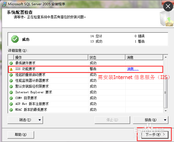The height and width of the screenshot is (142, 174).
Task: Click the 帮助(H) button
Action: 21,135
